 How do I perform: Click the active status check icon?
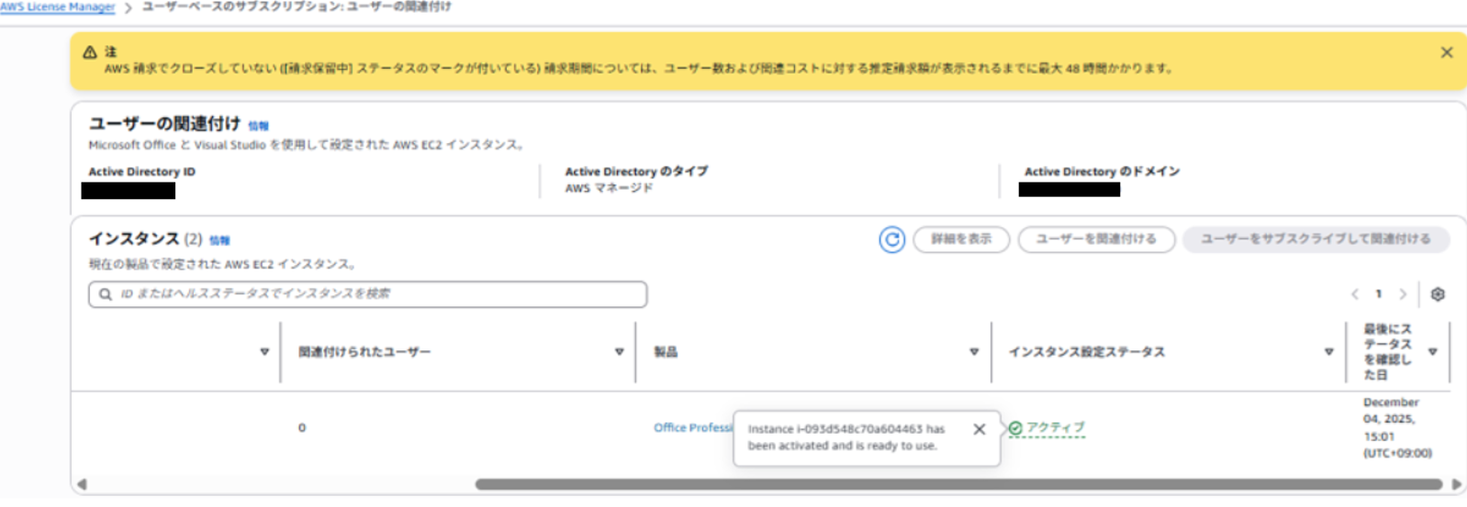point(1015,428)
